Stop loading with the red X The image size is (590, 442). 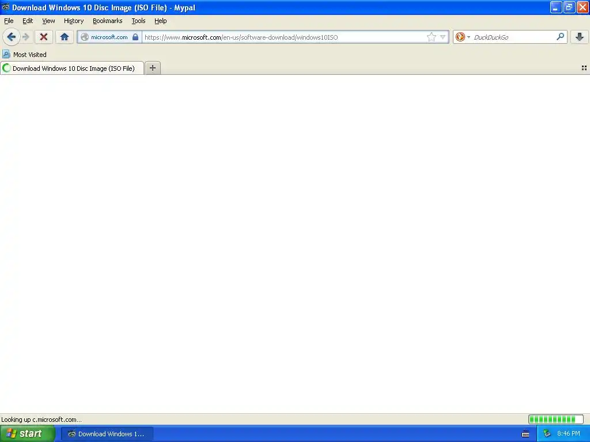pos(44,37)
